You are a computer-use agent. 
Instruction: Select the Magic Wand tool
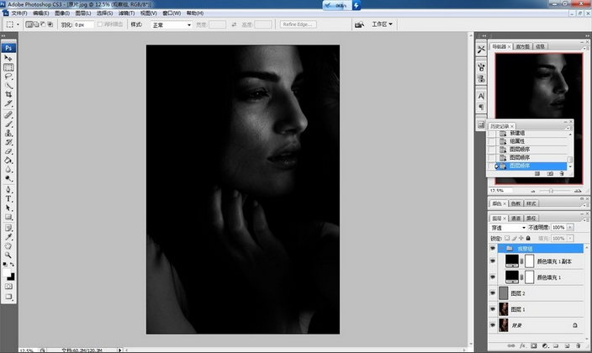pyautogui.click(x=8, y=86)
